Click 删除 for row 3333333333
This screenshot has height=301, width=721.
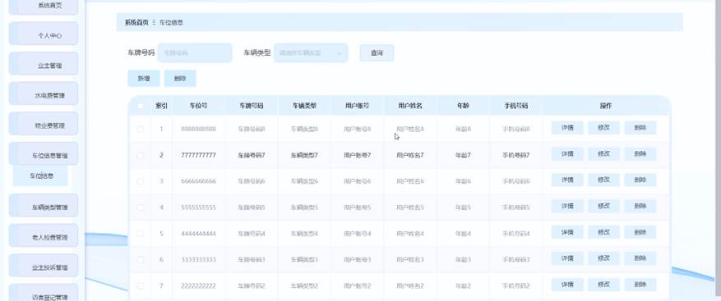point(640,258)
